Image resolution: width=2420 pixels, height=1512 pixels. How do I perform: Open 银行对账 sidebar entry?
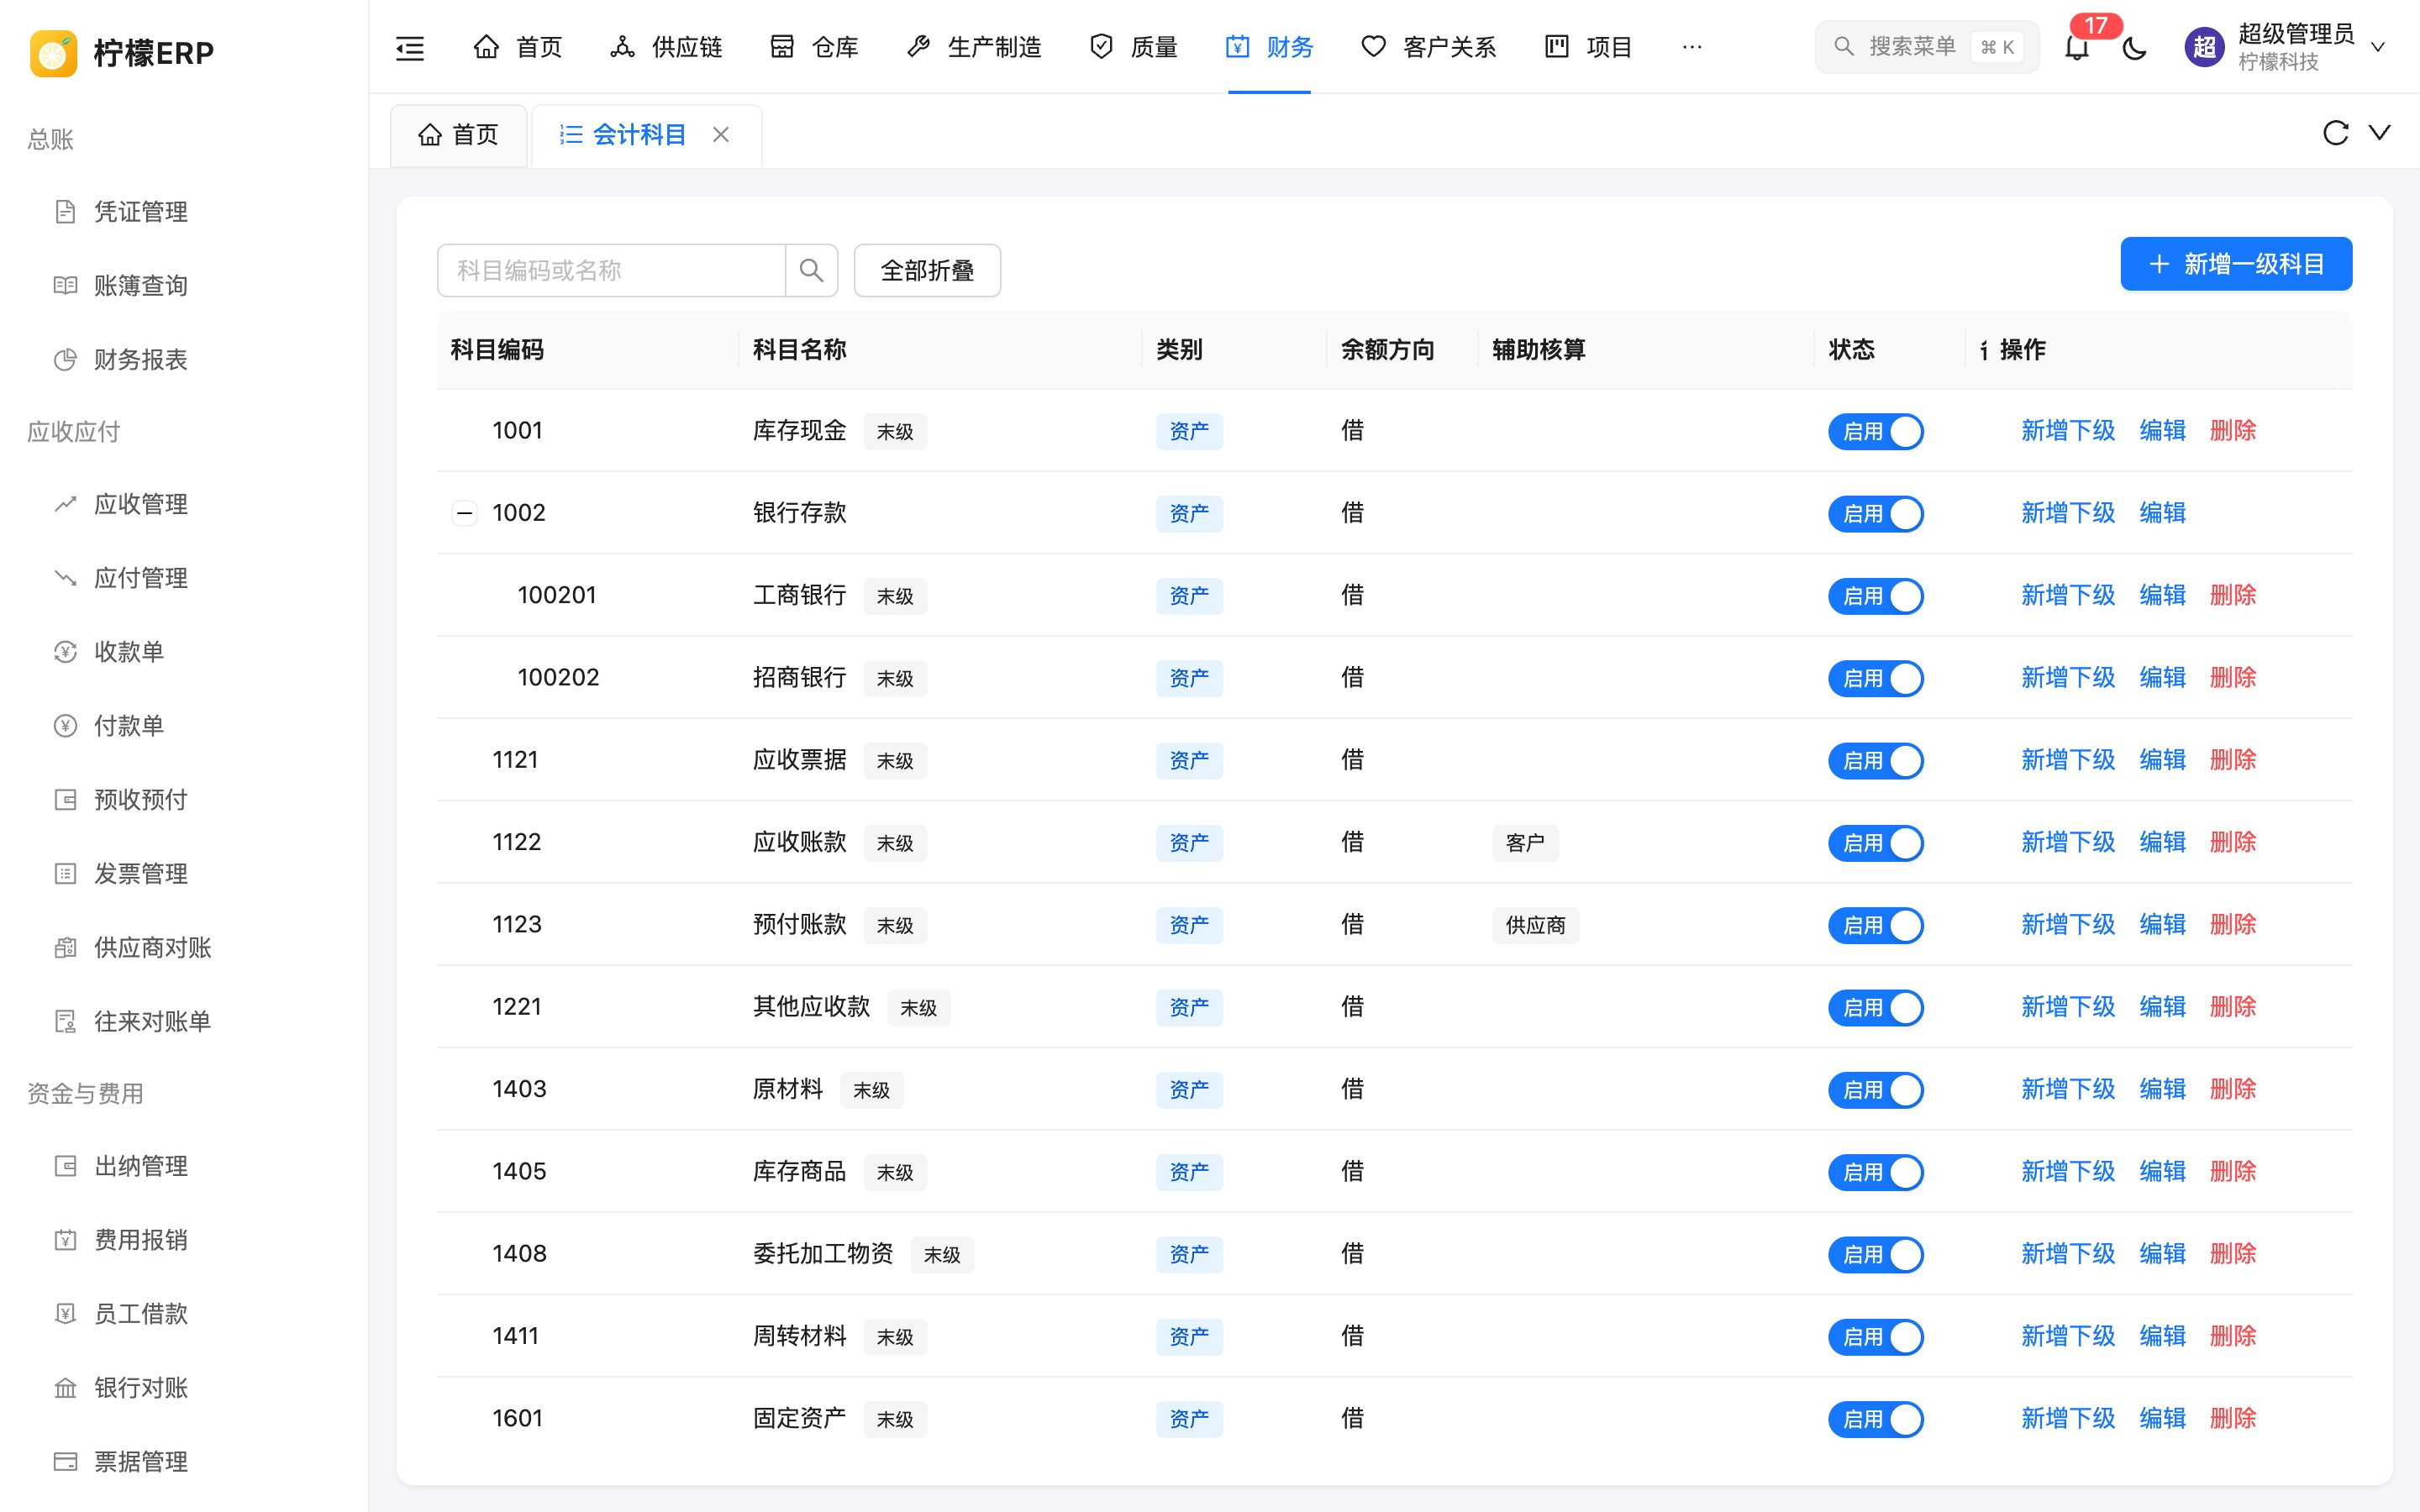pyautogui.click(x=141, y=1388)
